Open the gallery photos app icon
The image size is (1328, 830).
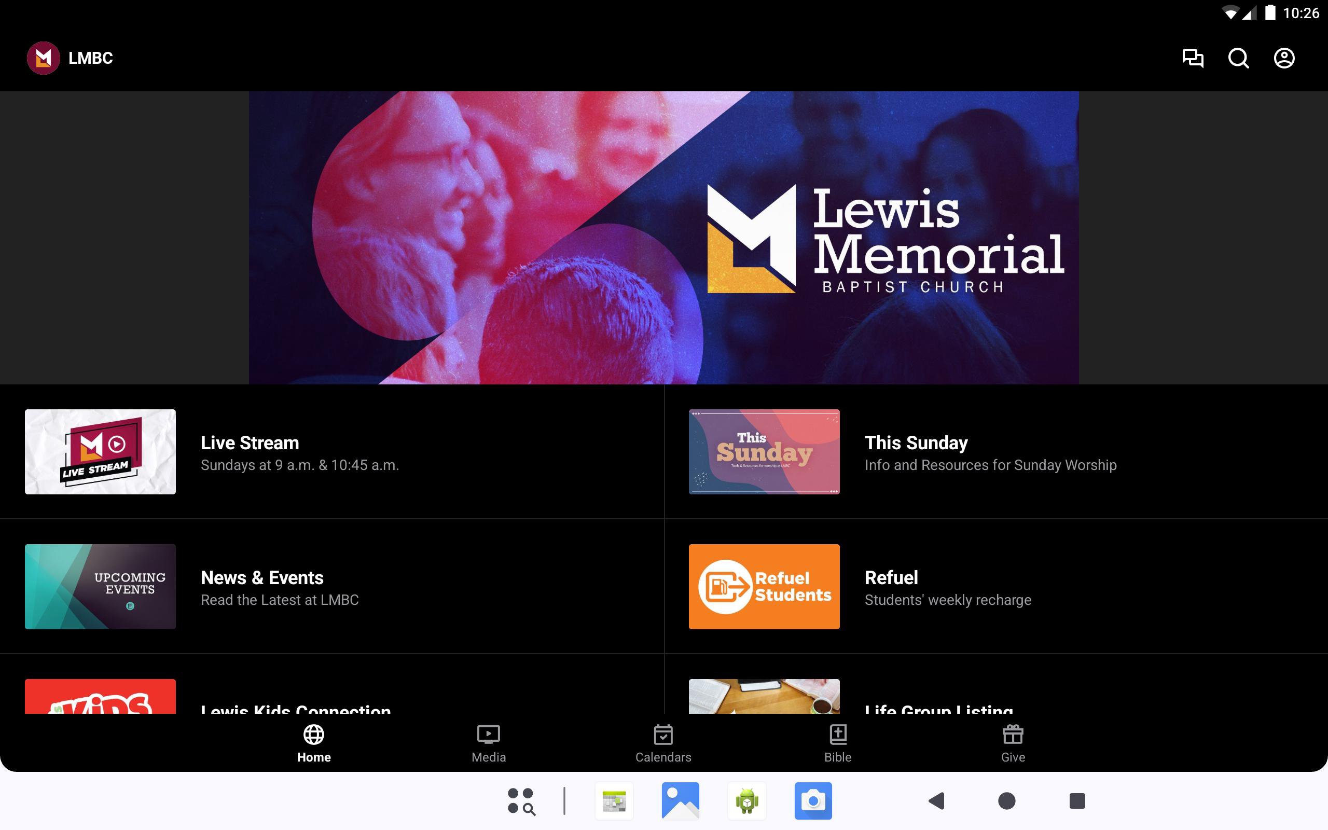(680, 801)
